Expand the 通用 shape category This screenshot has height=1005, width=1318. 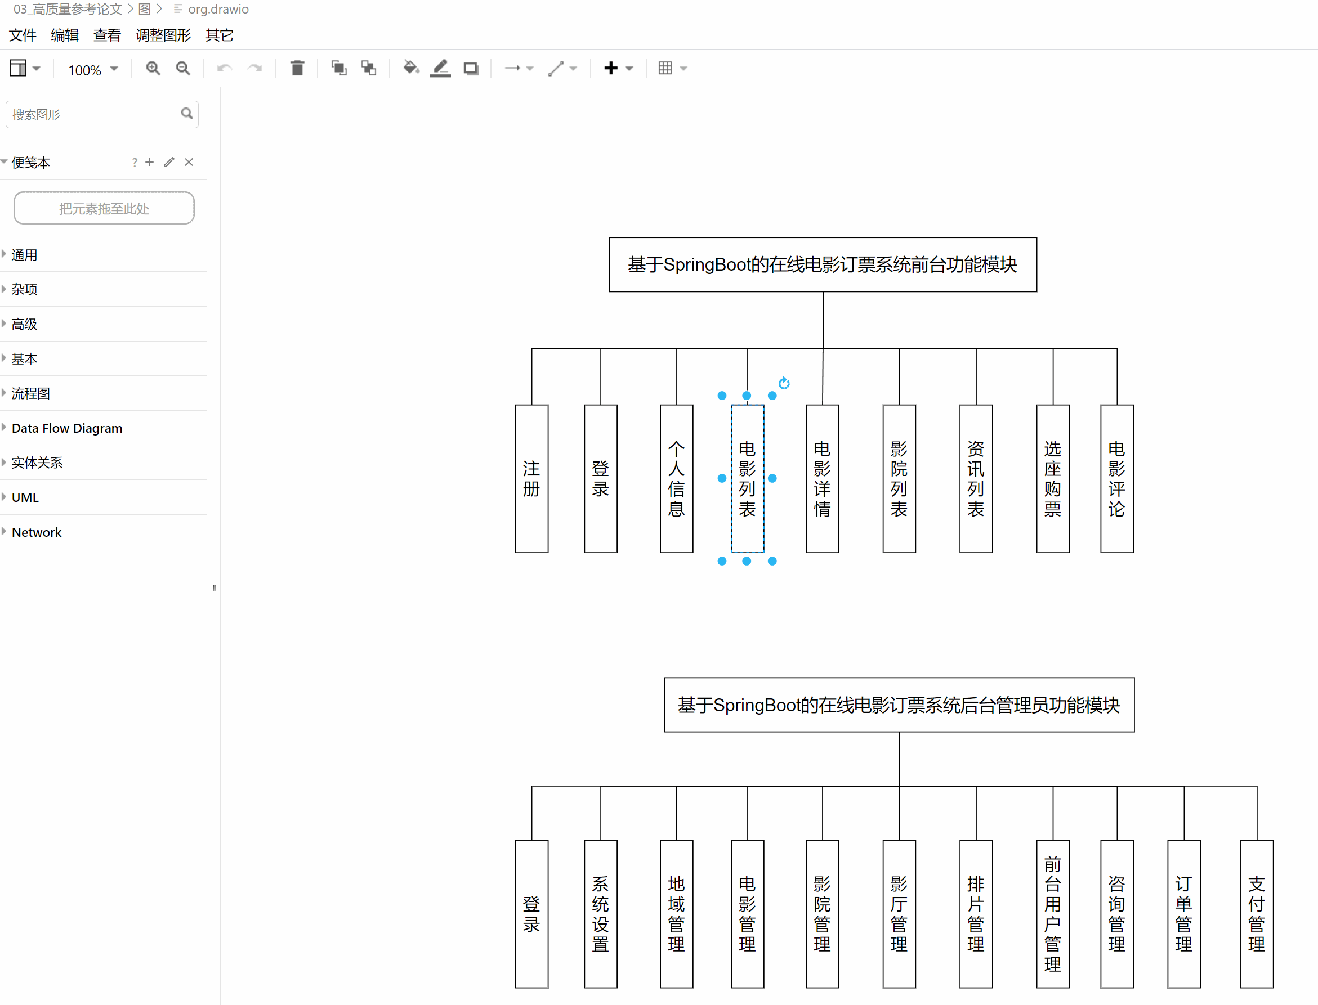coord(103,255)
